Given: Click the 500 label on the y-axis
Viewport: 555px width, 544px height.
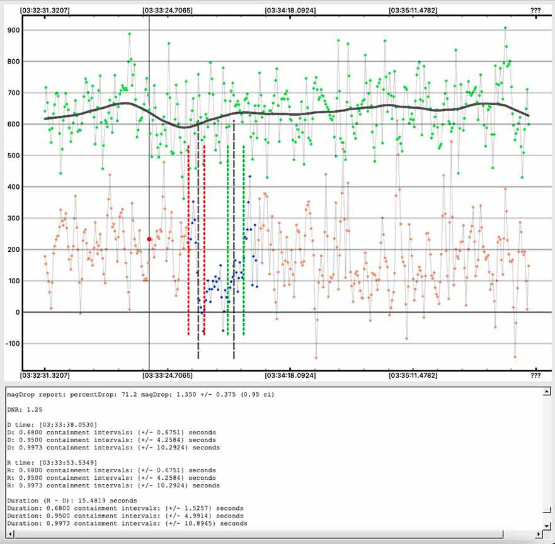Looking at the screenshot, I should (x=13, y=156).
